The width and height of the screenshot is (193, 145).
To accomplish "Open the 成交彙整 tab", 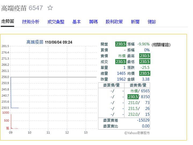I will (56, 22).
